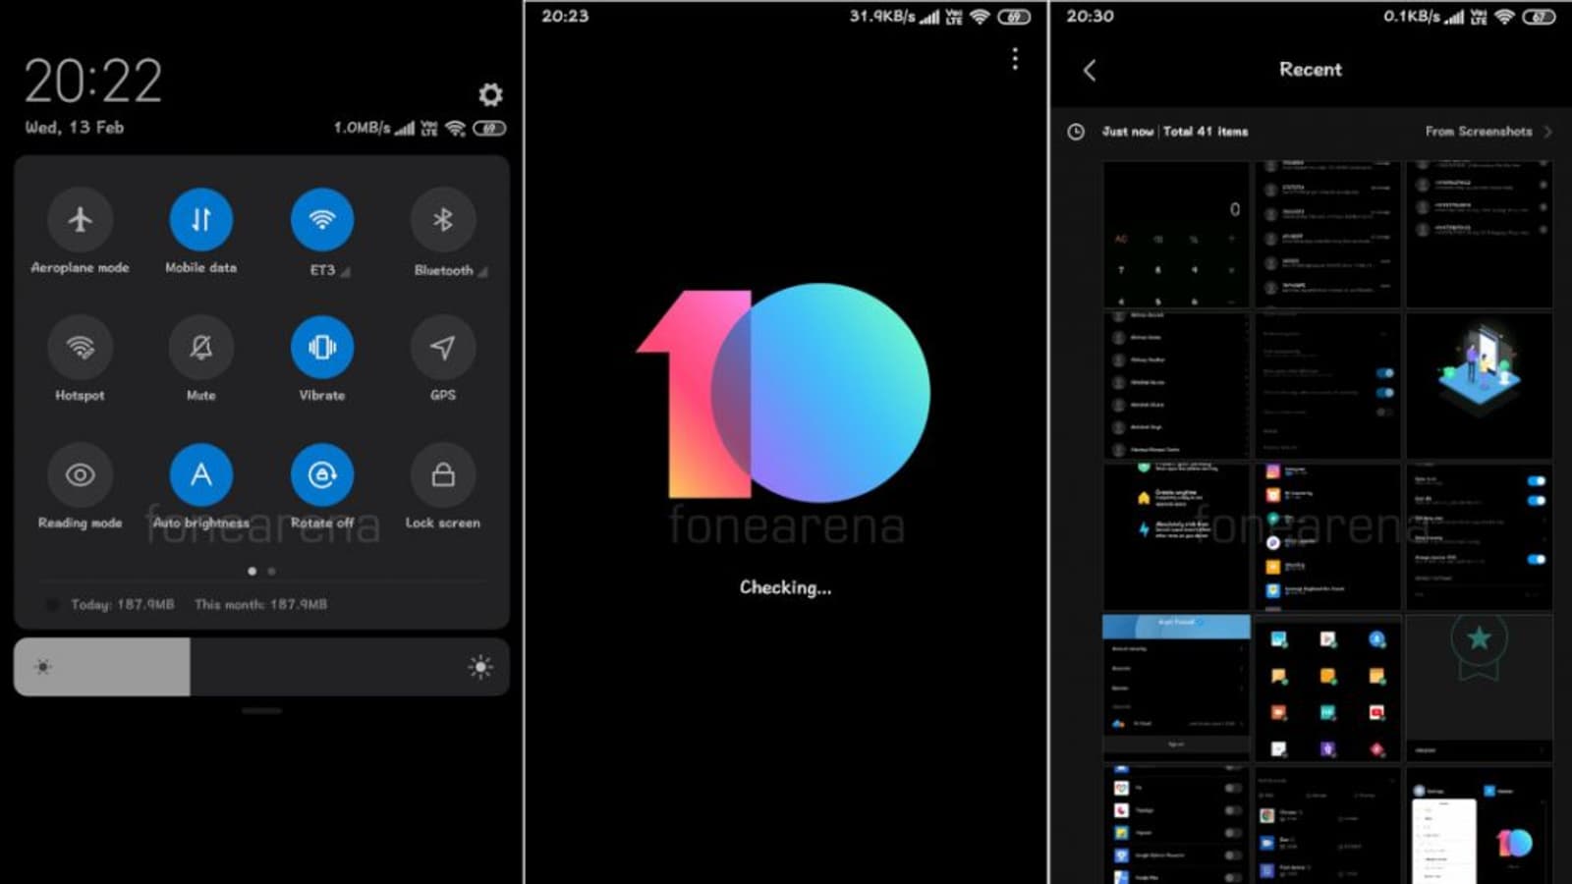This screenshot has width=1572, height=884.
Task: Enable the Reading mode tile
Action: (81, 474)
